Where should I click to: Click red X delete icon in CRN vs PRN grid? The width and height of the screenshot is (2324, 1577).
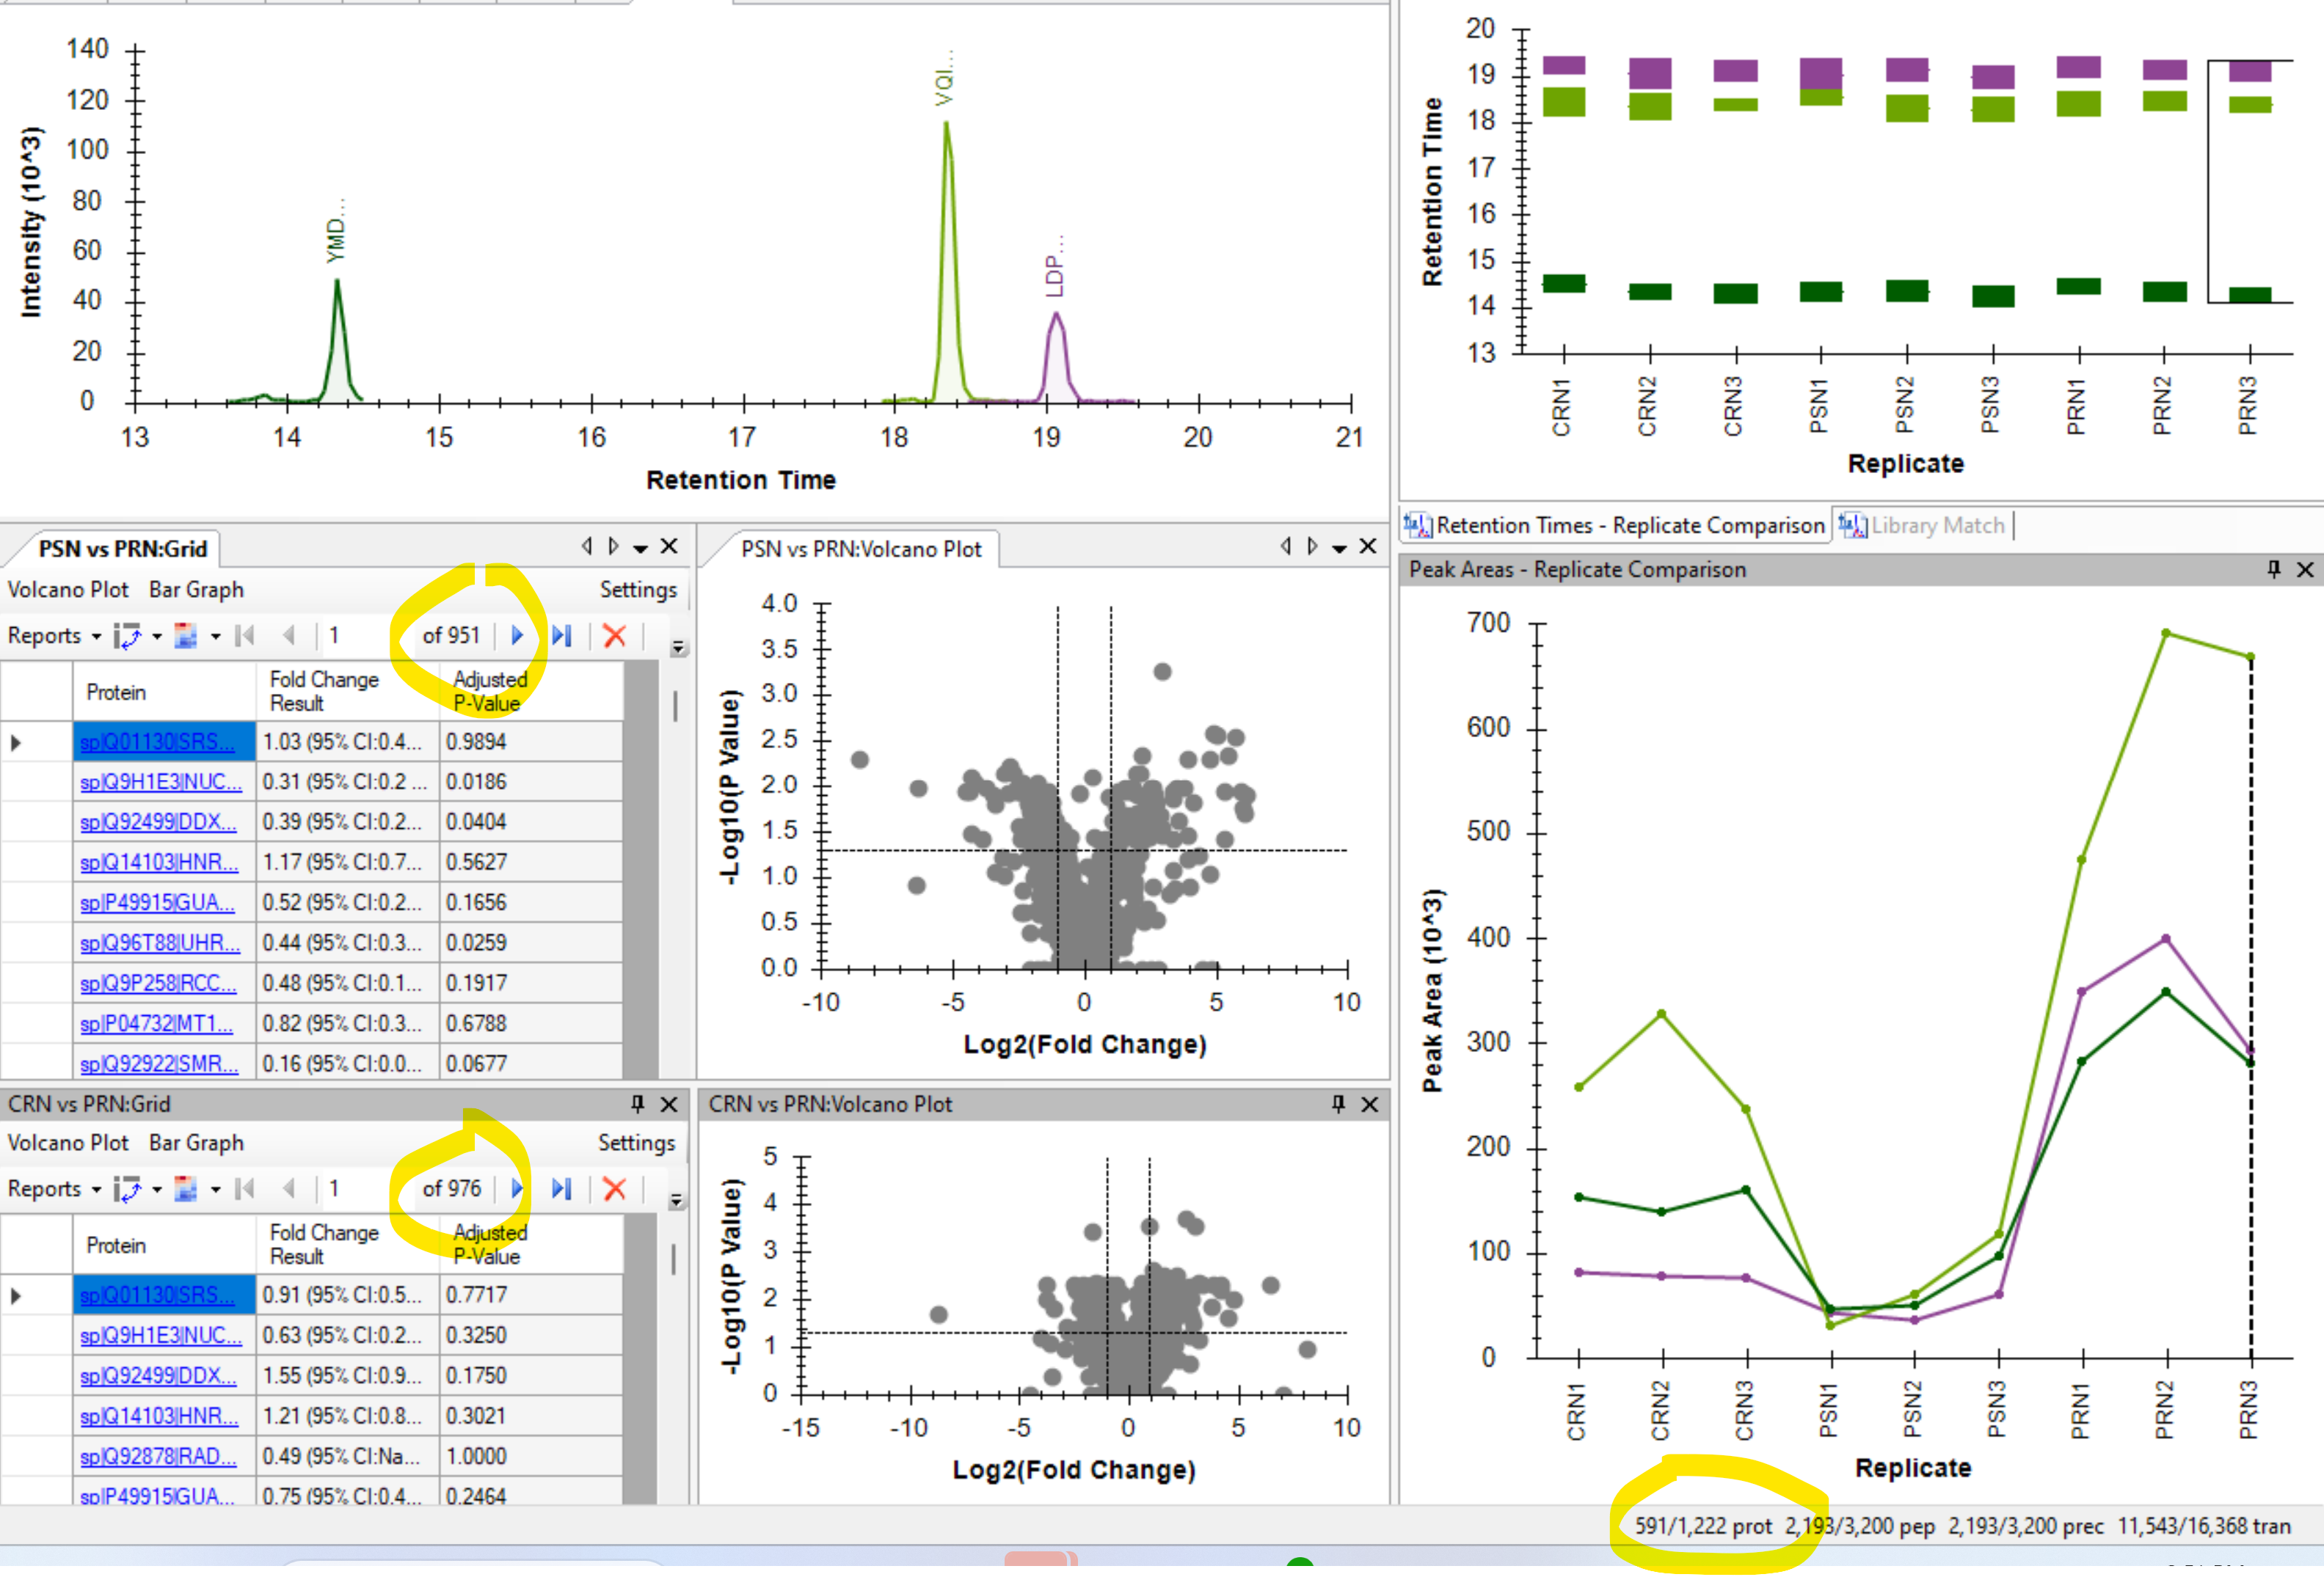point(615,1188)
